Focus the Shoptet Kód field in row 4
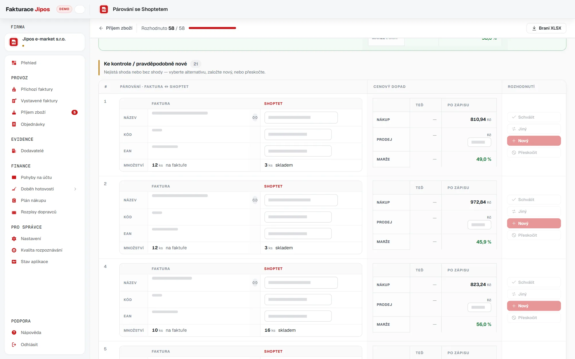This screenshot has width=575, height=359. pyautogui.click(x=298, y=300)
